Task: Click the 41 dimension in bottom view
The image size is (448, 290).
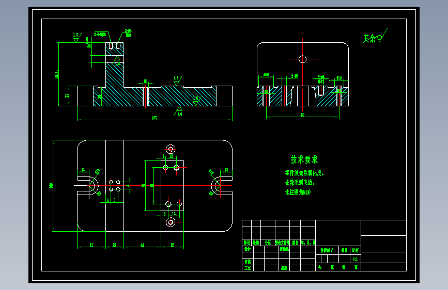Action: click(142, 245)
